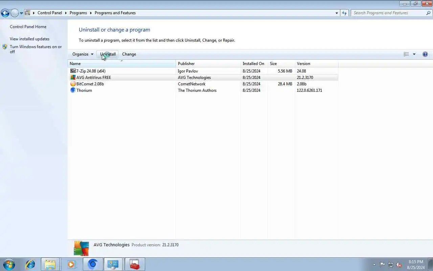Open Windows Media Player taskbar icon
This screenshot has width=433, height=271.
71,264
